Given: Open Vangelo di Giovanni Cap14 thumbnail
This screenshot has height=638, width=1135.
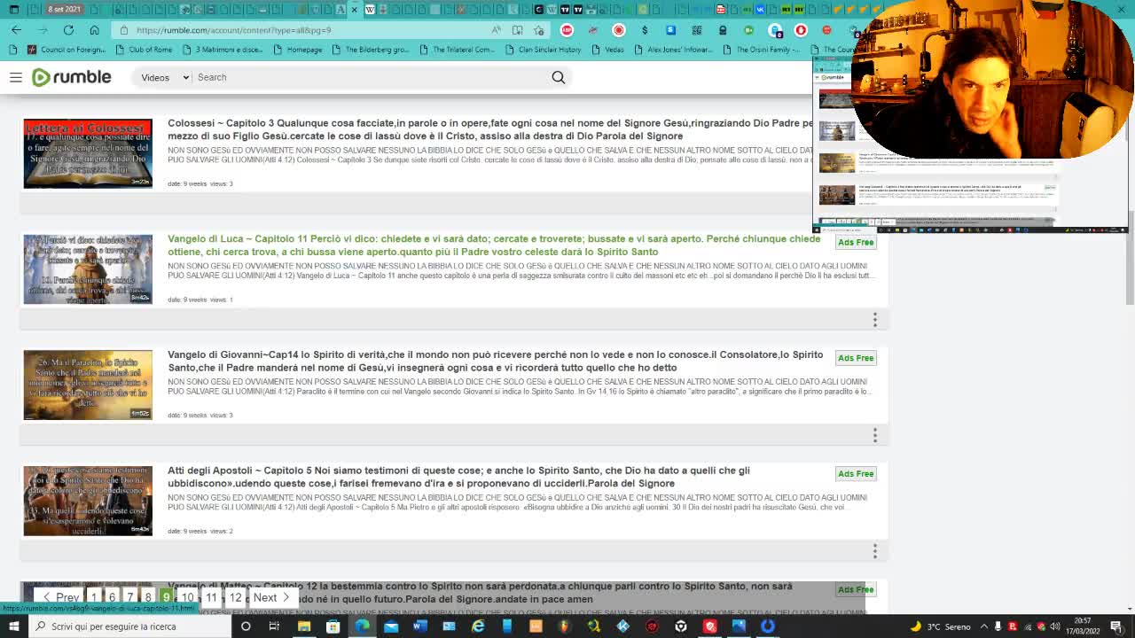Looking at the screenshot, I should 88,385.
